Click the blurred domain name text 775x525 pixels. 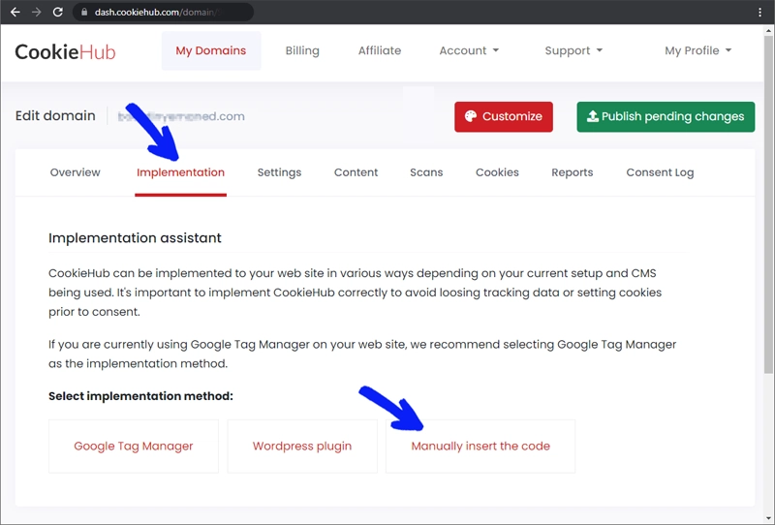181,116
